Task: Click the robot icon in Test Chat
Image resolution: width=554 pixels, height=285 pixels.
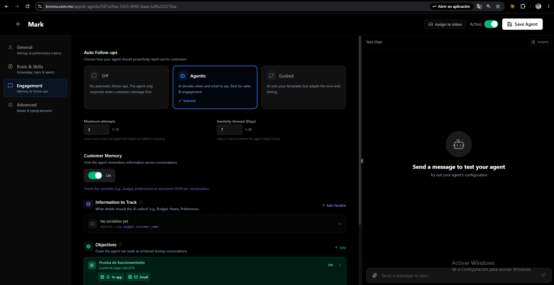Action: tap(459, 144)
